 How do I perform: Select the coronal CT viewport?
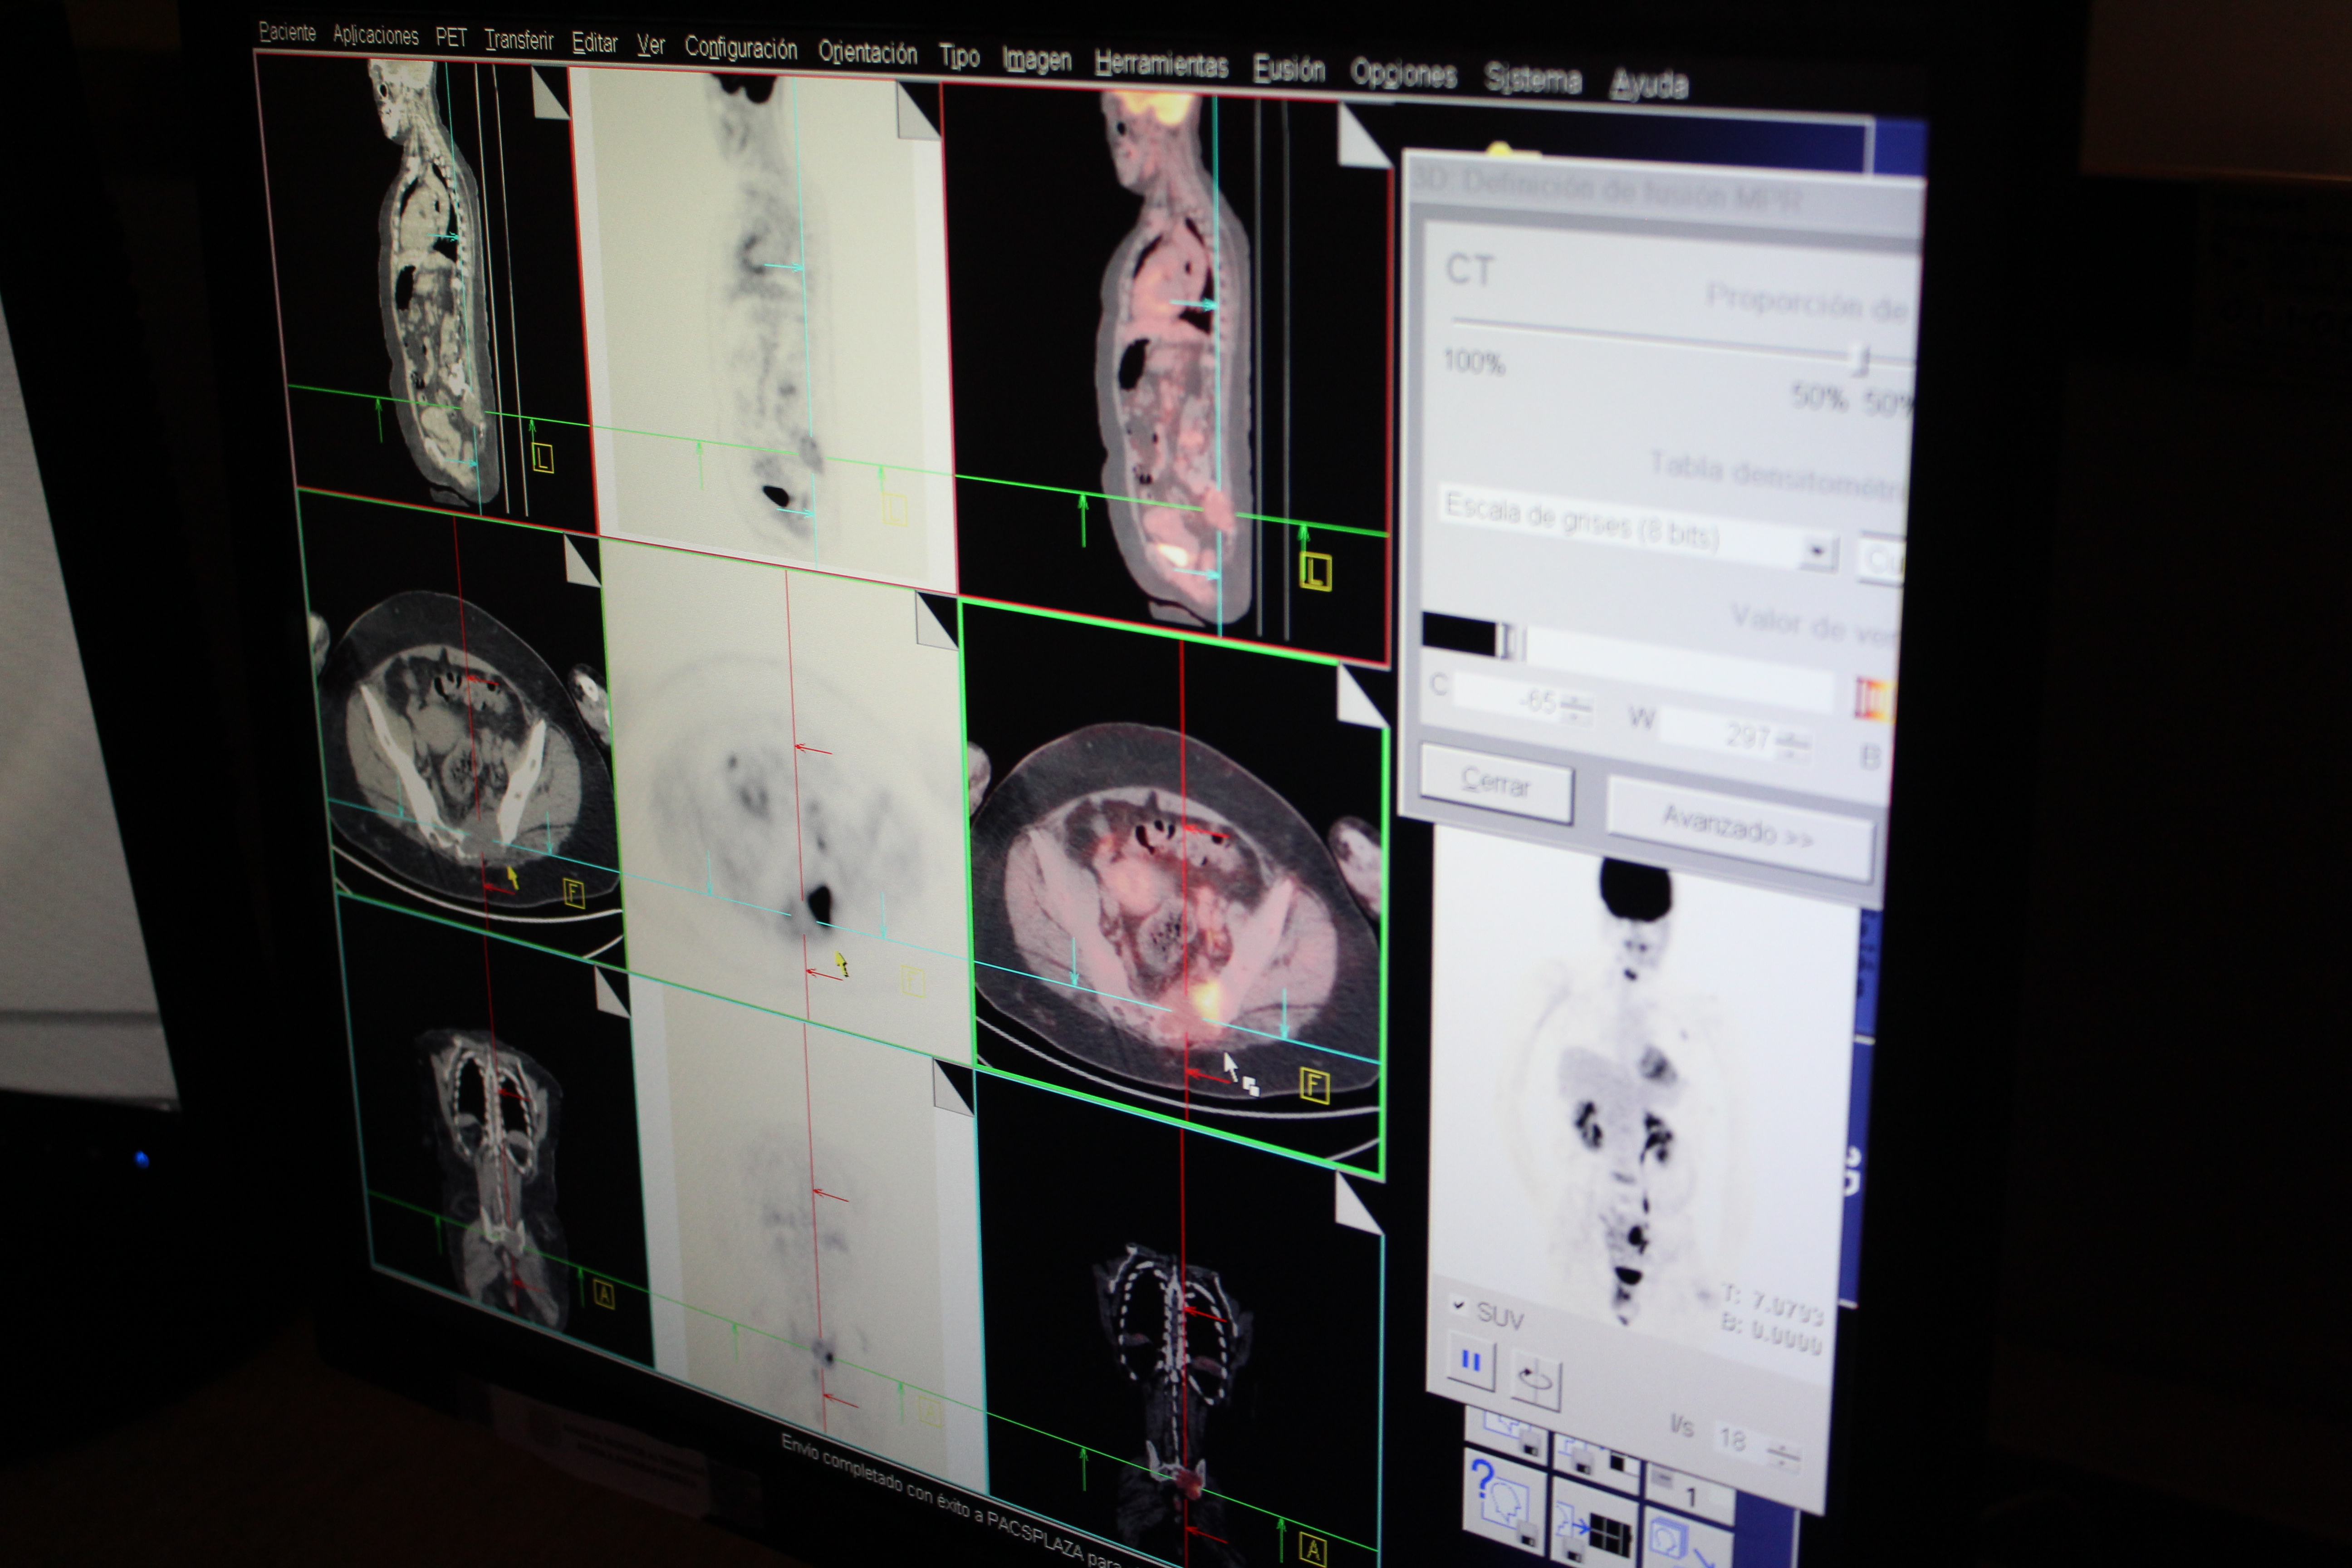coord(495,1130)
